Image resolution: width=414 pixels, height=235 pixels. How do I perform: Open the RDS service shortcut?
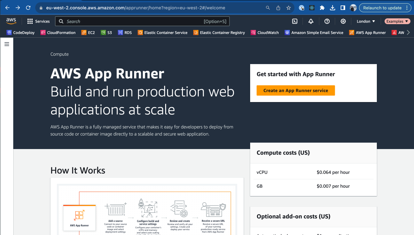[125, 33]
